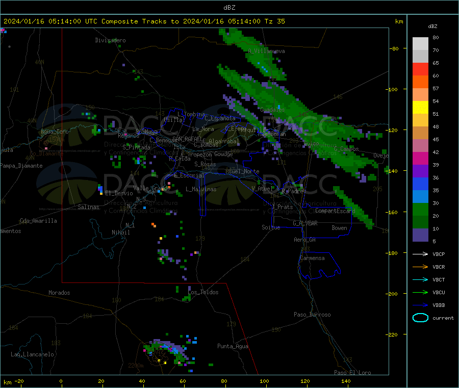Click the Soitue place label
Viewport: 459px width, 388px height.
pos(271,227)
